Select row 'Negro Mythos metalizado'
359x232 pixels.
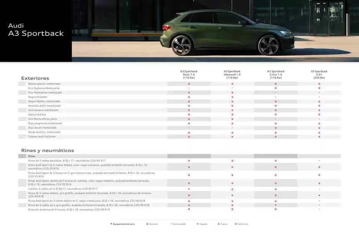coord(179,101)
